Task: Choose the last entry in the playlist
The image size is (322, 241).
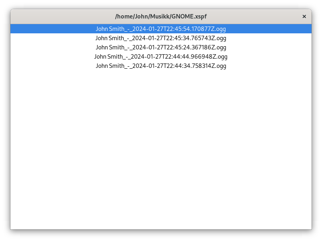Action: click(x=161, y=66)
